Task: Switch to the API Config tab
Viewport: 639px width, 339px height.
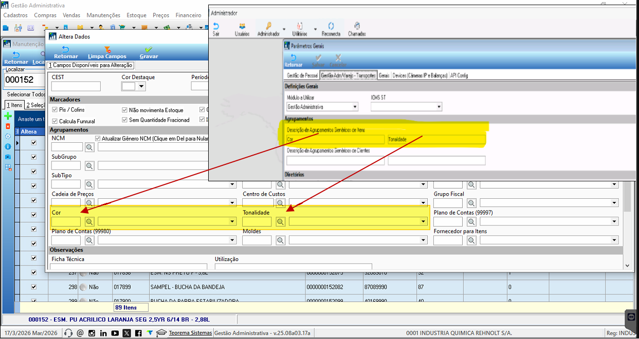Action: pyautogui.click(x=459, y=76)
